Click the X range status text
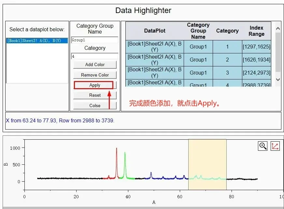Viewport: 284px width, 209px height. (60, 121)
